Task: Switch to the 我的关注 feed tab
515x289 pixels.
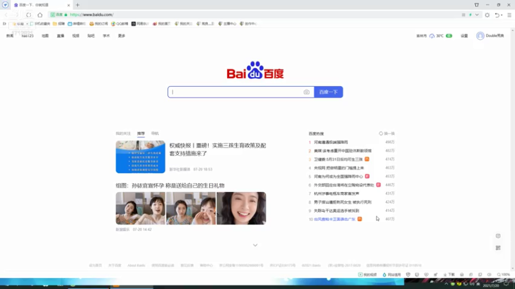Action: pos(123,134)
